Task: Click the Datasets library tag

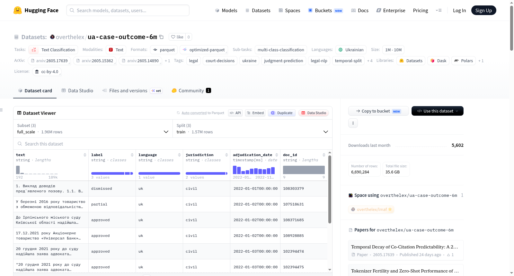Action: coord(411,61)
